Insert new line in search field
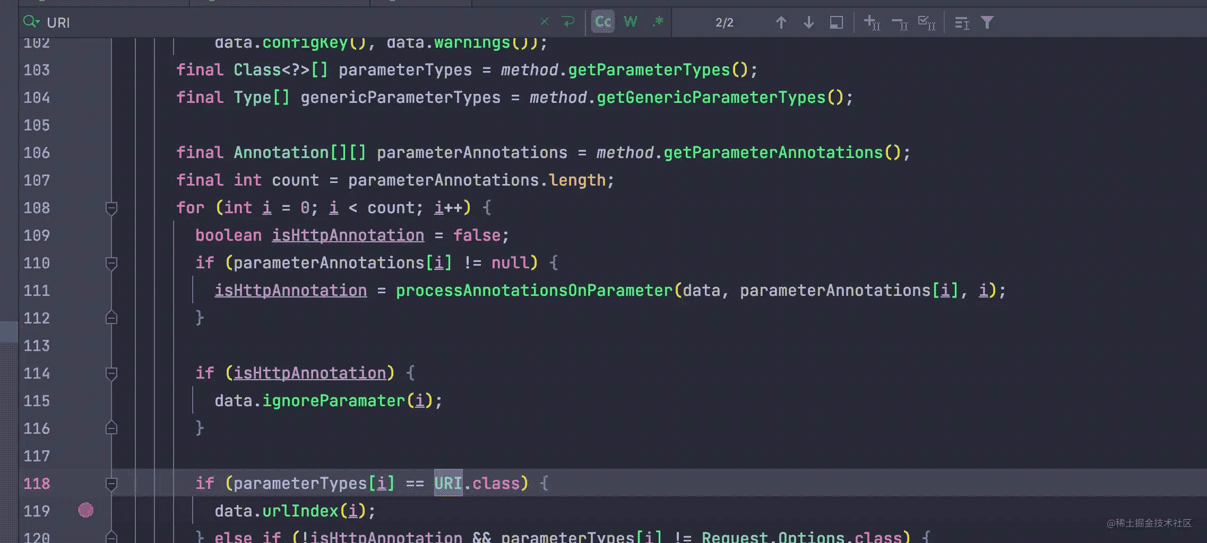 568,22
